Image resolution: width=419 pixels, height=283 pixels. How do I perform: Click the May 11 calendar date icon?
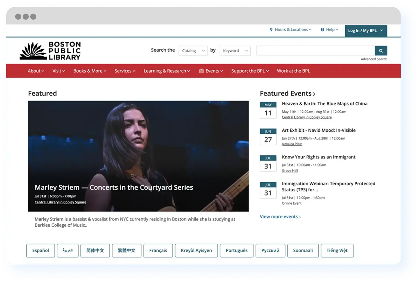coord(268,110)
